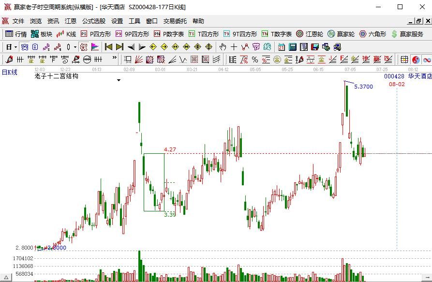Open the T四方形 tool
Screen dimensions: 432x282
[x=204, y=34]
